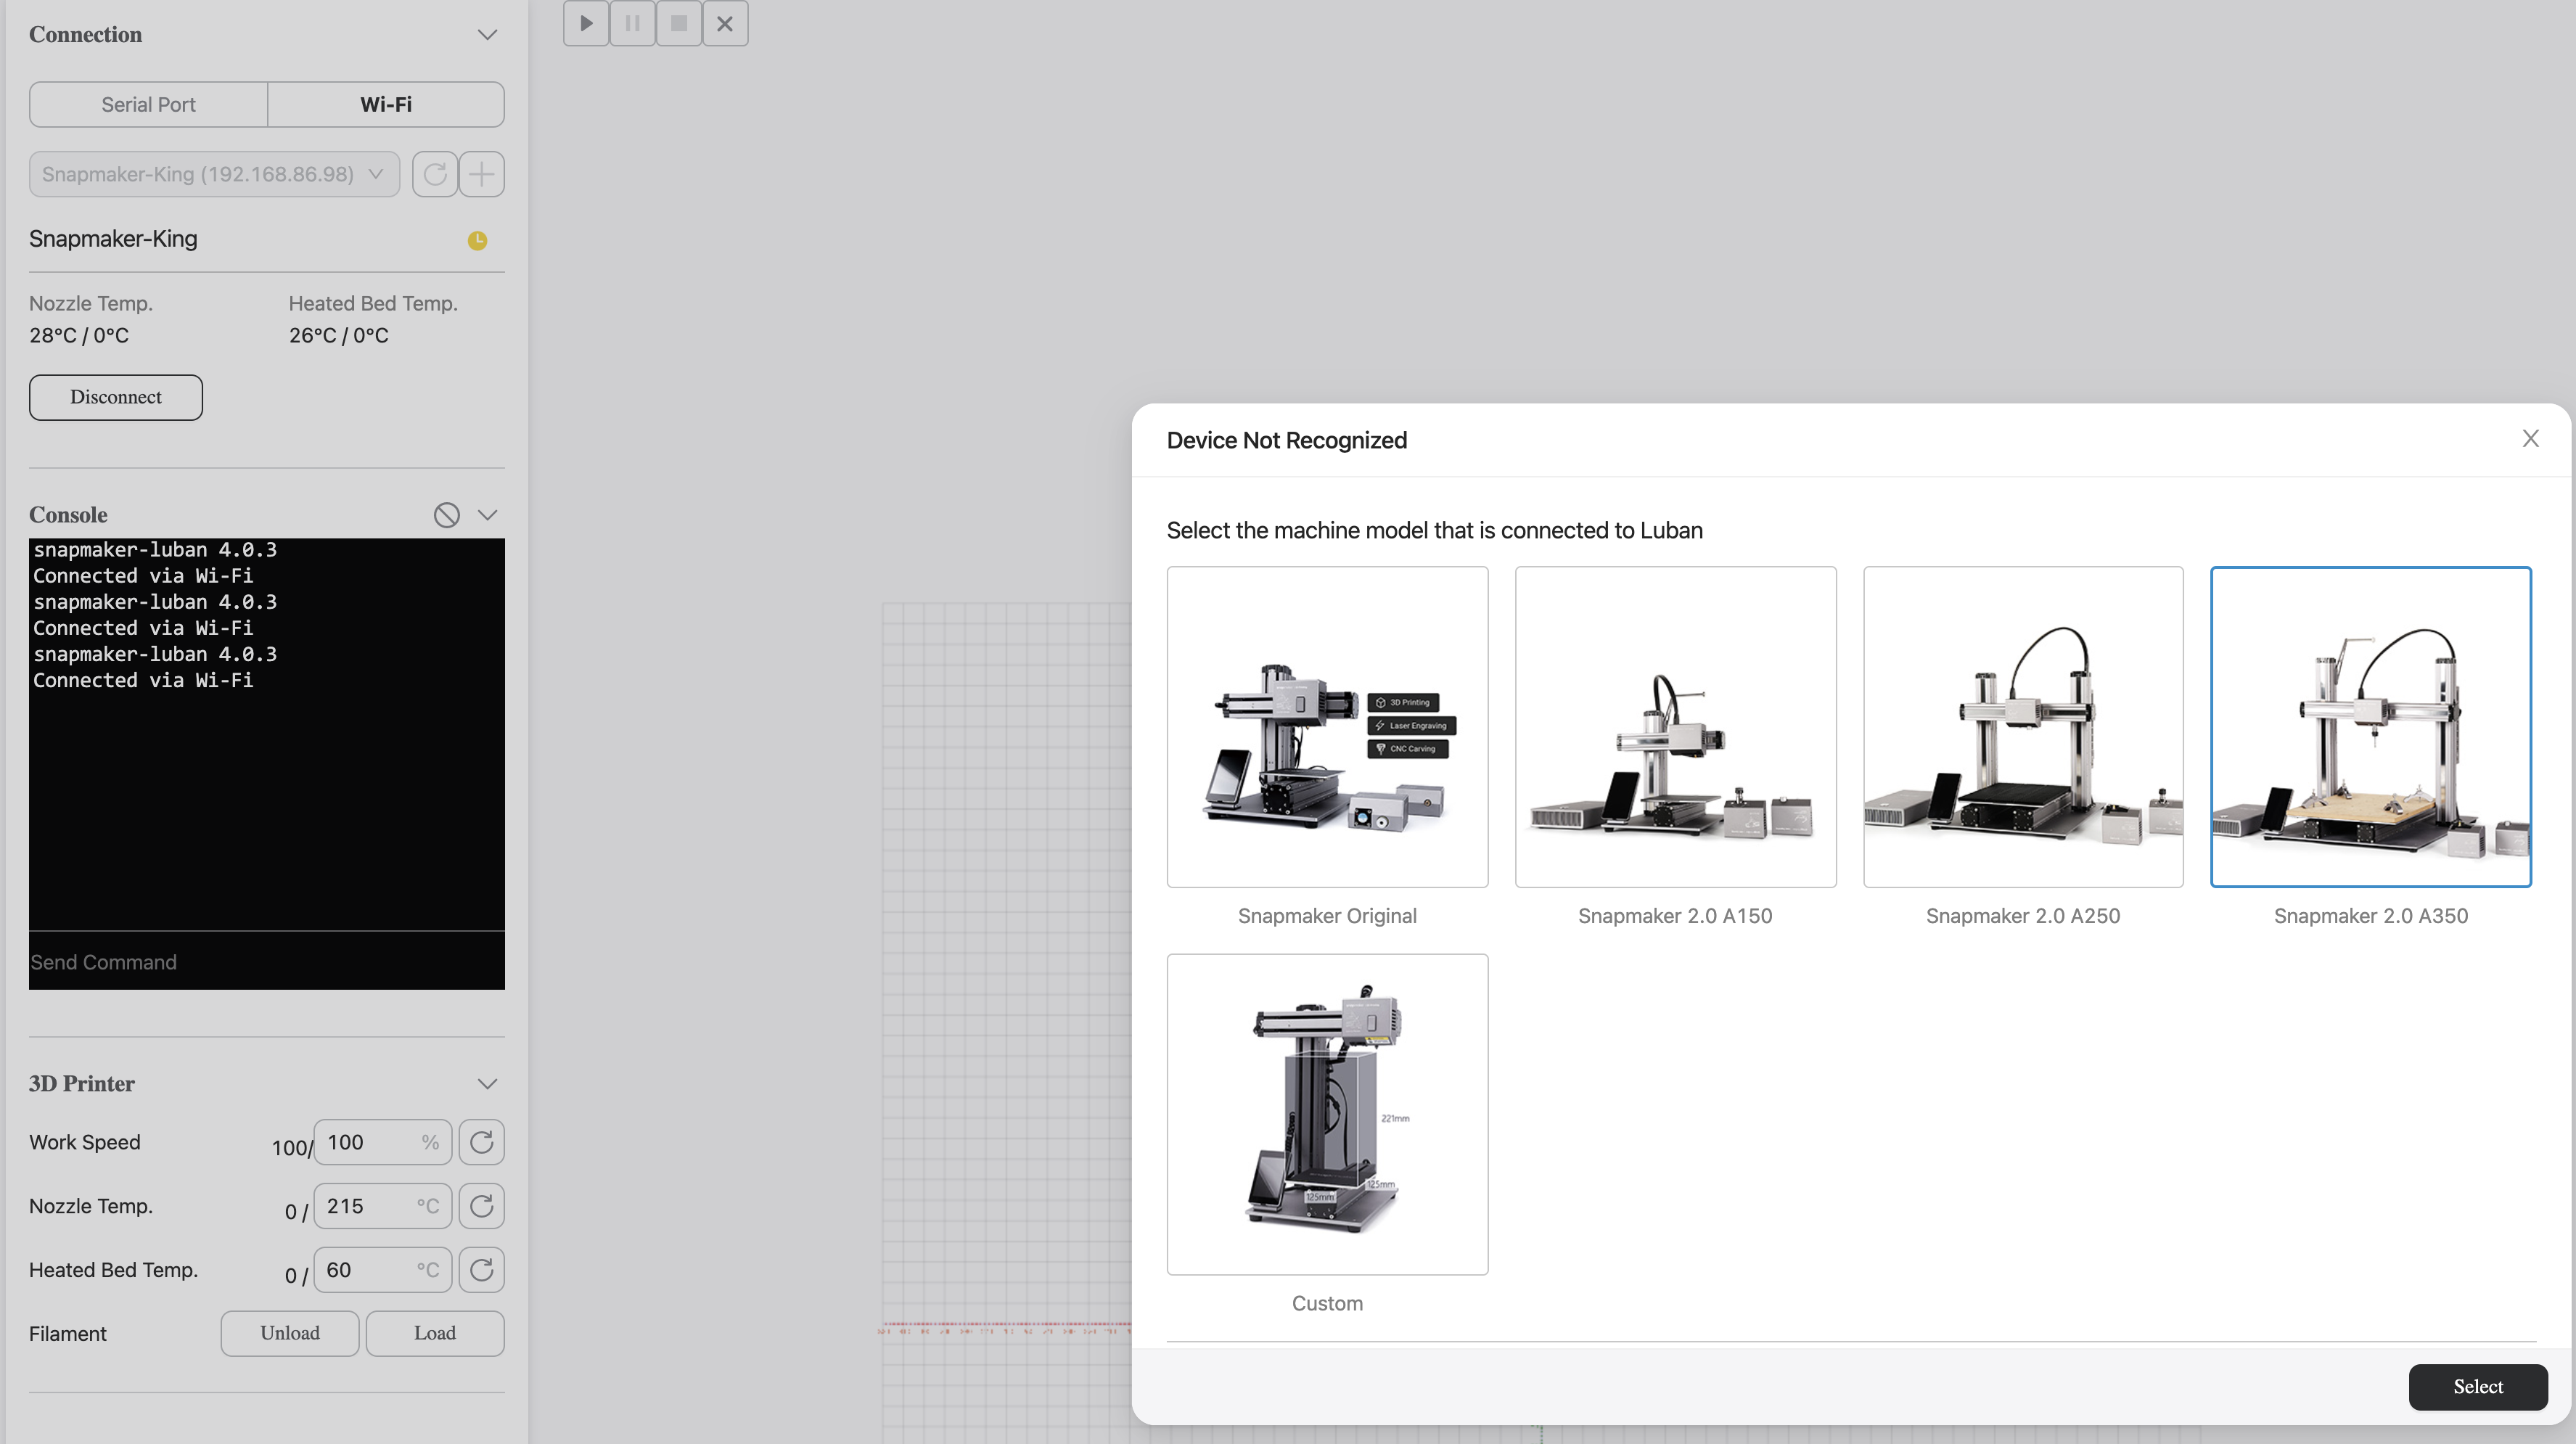Image resolution: width=2576 pixels, height=1444 pixels.
Task: Click the first 'Connected via Wi-Fi' console line
Action: coord(143,576)
